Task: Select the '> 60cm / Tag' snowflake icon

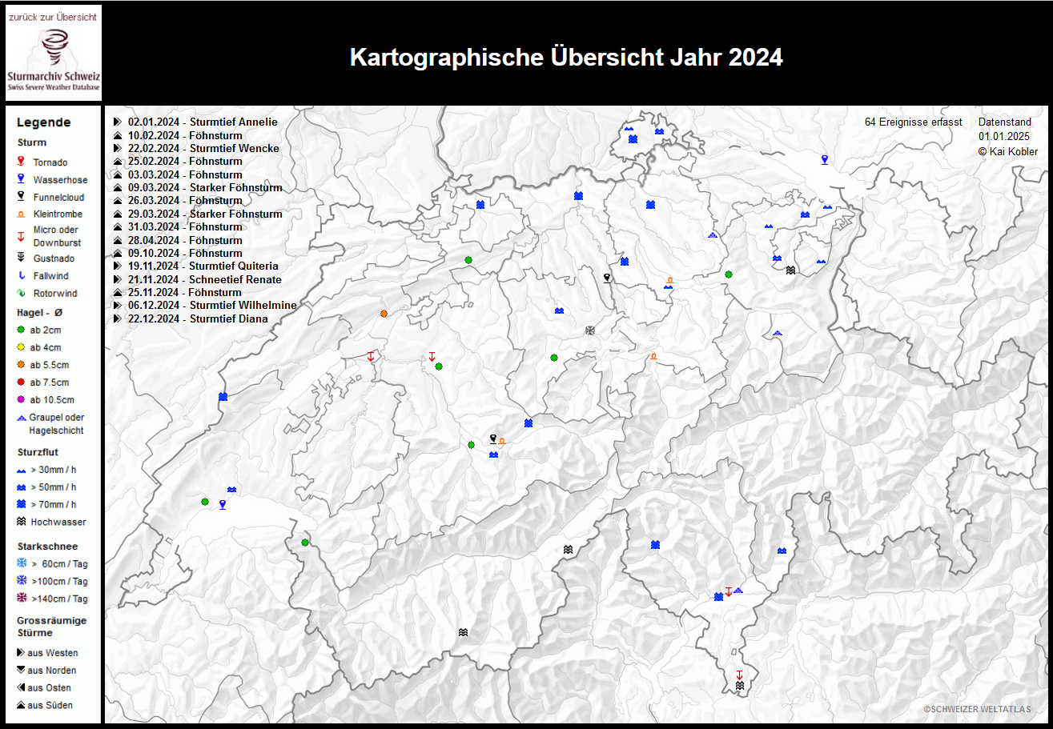Action: (x=22, y=563)
